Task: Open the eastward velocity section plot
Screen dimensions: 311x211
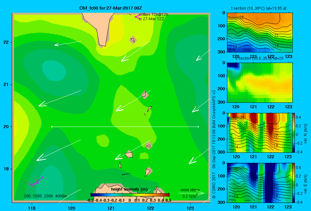Action: (x=260, y=183)
